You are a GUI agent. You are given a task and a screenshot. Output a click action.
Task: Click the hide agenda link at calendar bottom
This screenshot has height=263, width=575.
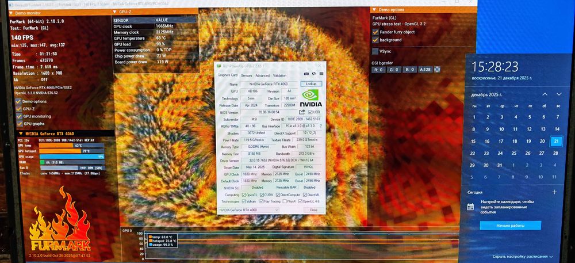tap(523, 257)
